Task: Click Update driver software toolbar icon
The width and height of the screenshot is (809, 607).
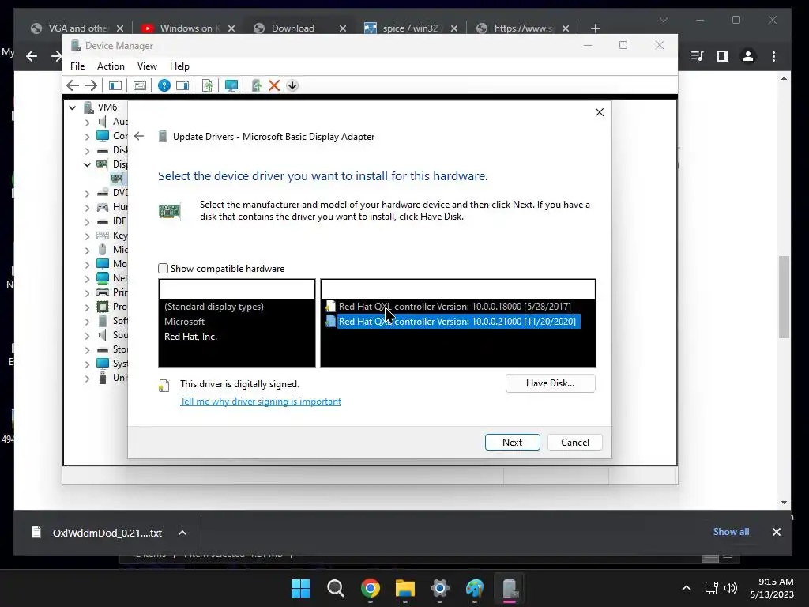Action: tap(208, 85)
